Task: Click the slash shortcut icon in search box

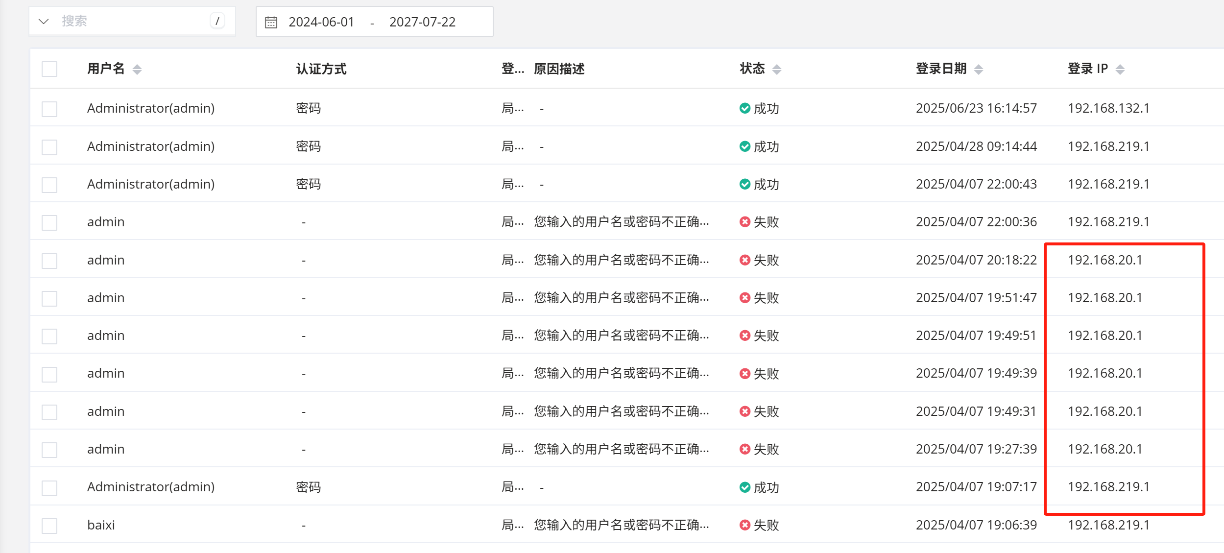Action: [x=217, y=21]
